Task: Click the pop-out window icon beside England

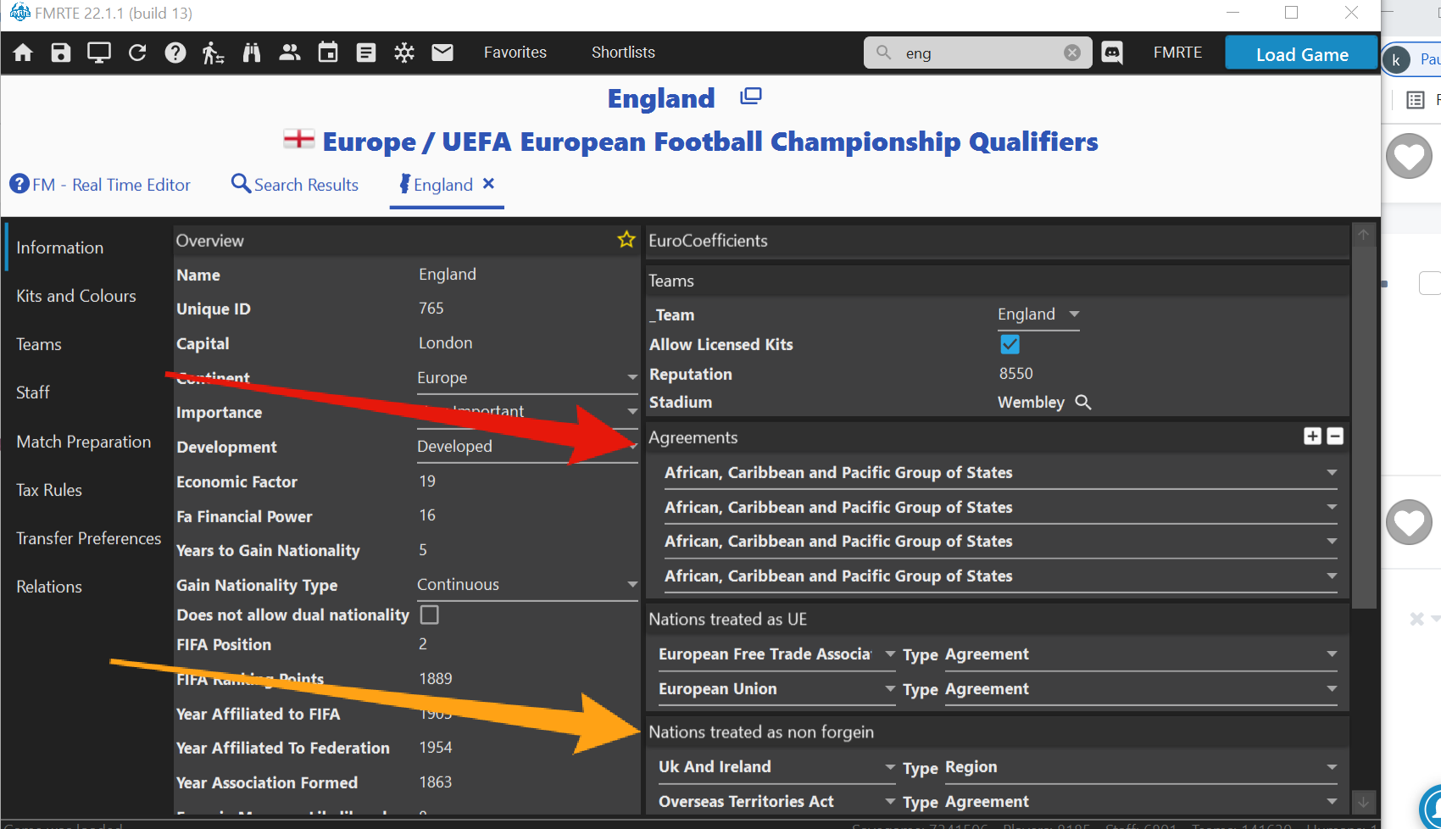Action: click(x=751, y=97)
